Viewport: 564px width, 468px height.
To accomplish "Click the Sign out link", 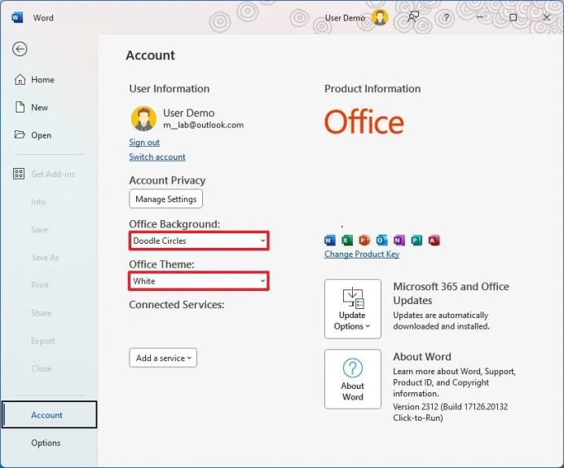I will coord(144,143).
